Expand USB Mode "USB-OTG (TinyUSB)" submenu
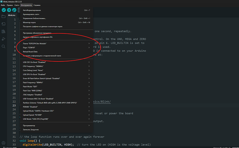This screenshot has width=239, height=148. click(x=56, y=119)
